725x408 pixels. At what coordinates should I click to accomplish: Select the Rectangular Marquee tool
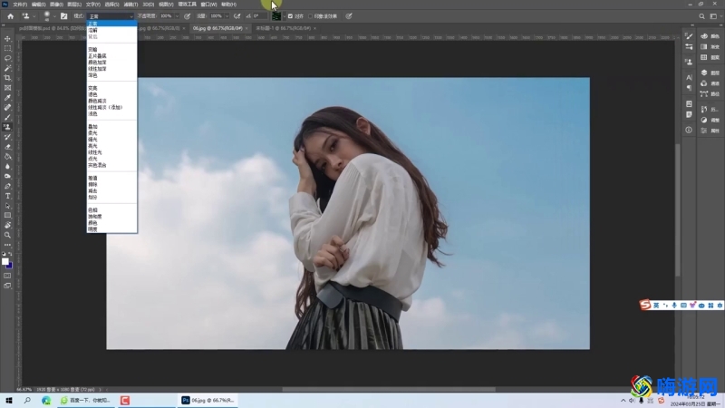[x=7, y=48]
